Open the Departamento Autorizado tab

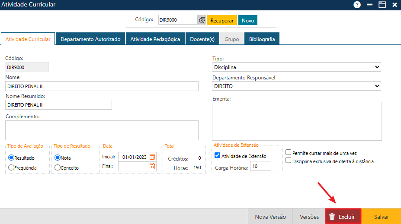coord(90,39)
